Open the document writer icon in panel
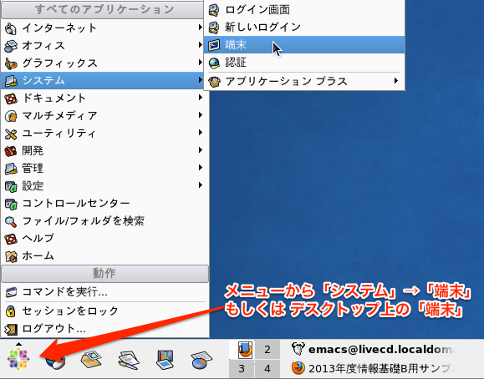 tap(129, 359)
